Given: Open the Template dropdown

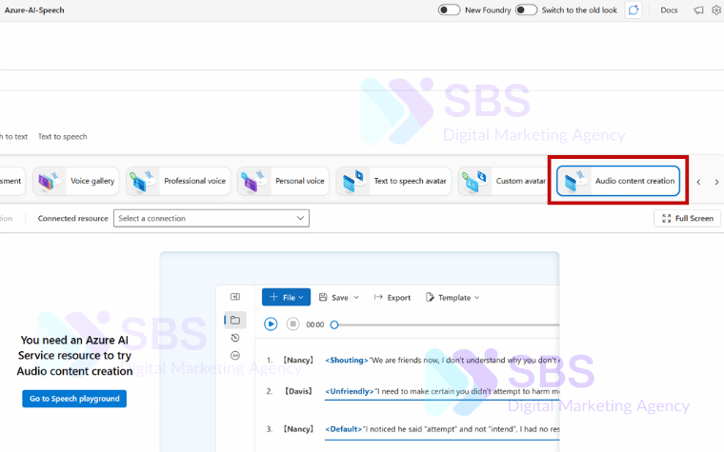Looking at the screenshot, I should [452, 298].
